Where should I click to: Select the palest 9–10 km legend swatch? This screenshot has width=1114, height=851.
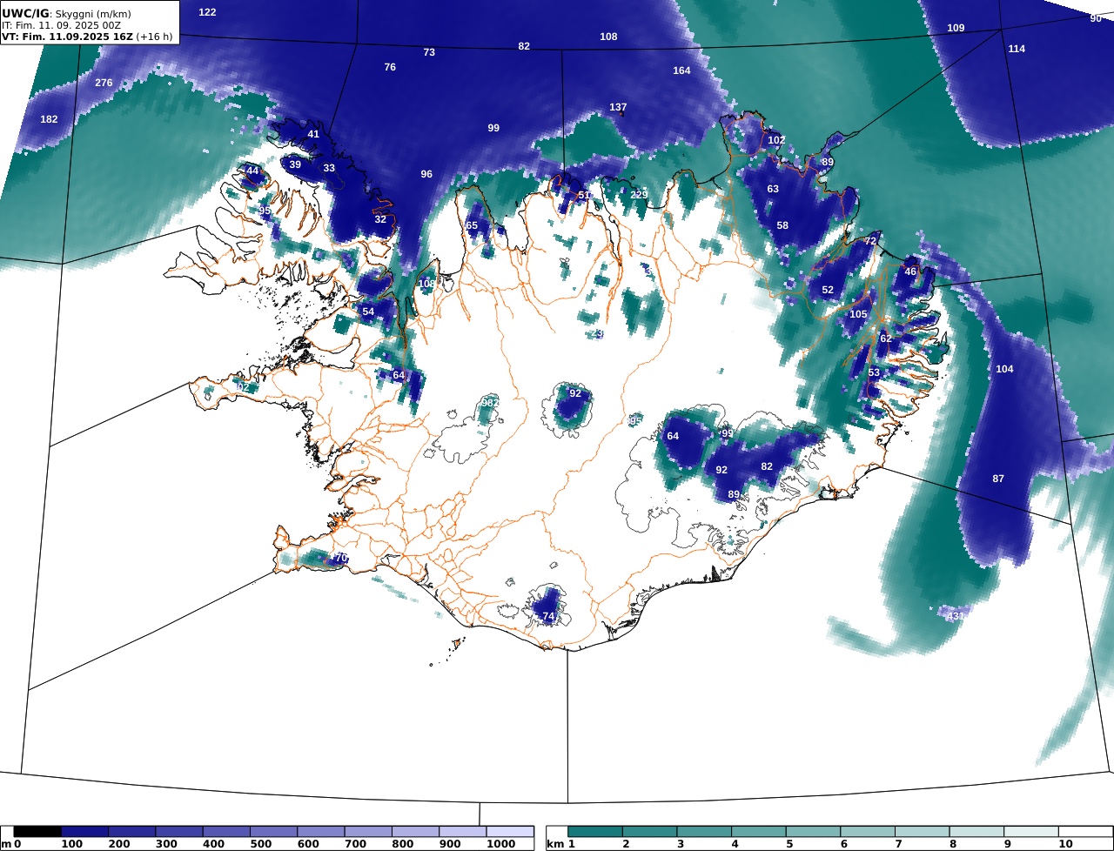point(1031,832)
